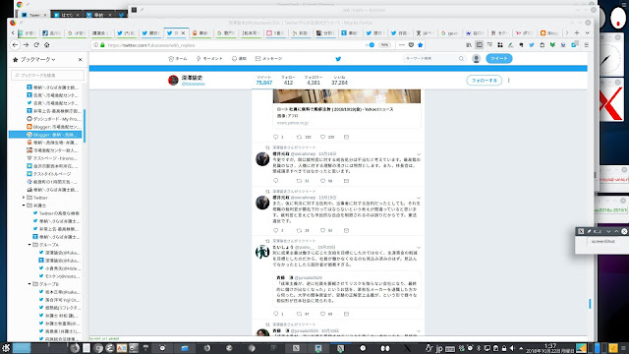Expand the Twitter bookmark folder
The image size is (629, 354).
click(x=24, y=198)
